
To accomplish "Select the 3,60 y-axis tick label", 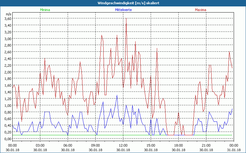I will pyautogui.click(x=8, y=19).
